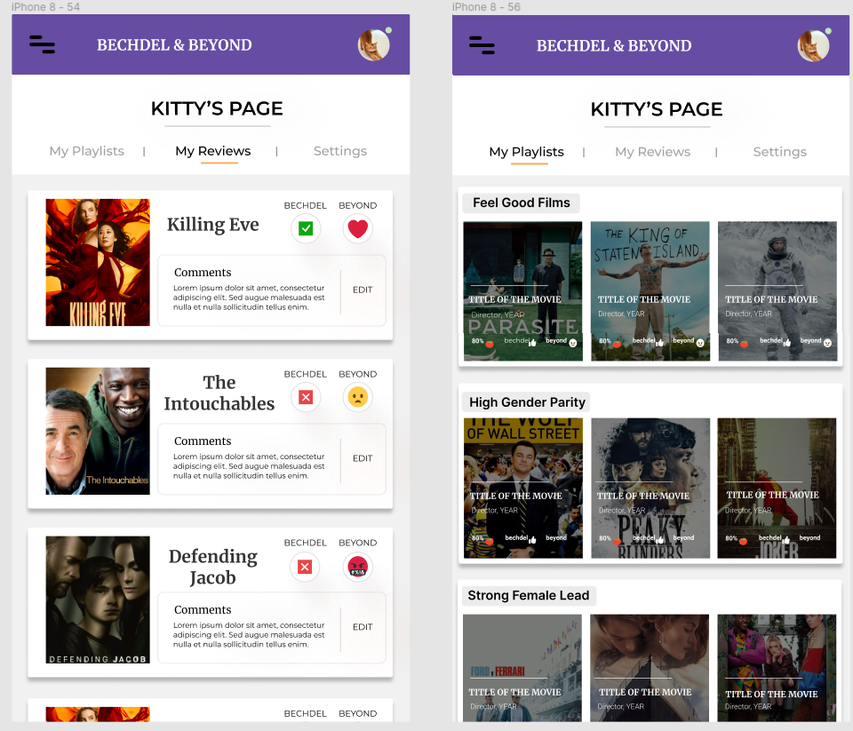Screen dimensions: 853x731
Task: Open the astronaut movie card in Feel Good Films
Action: [777, 291]
